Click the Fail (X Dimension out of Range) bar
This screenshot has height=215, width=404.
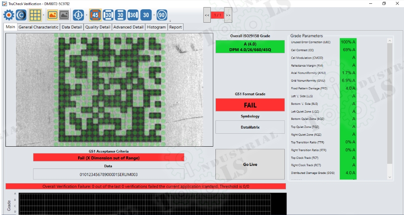(x=109, y=158)
